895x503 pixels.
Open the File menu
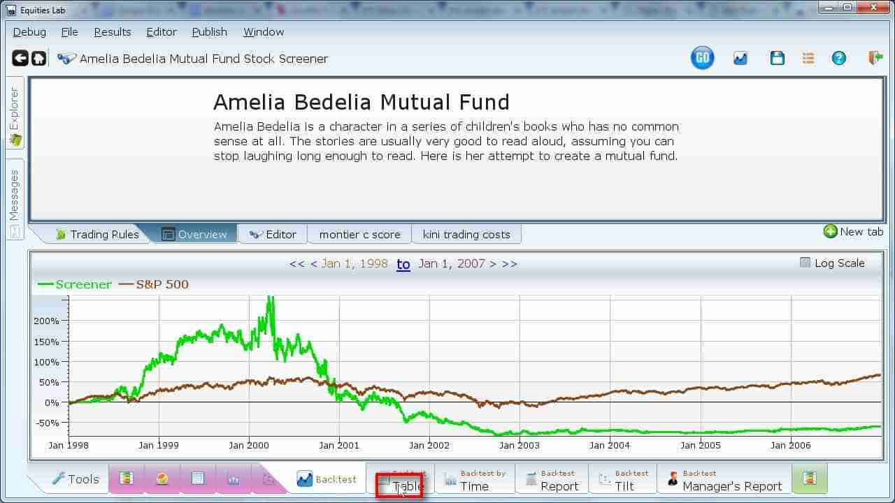(69, 32)
